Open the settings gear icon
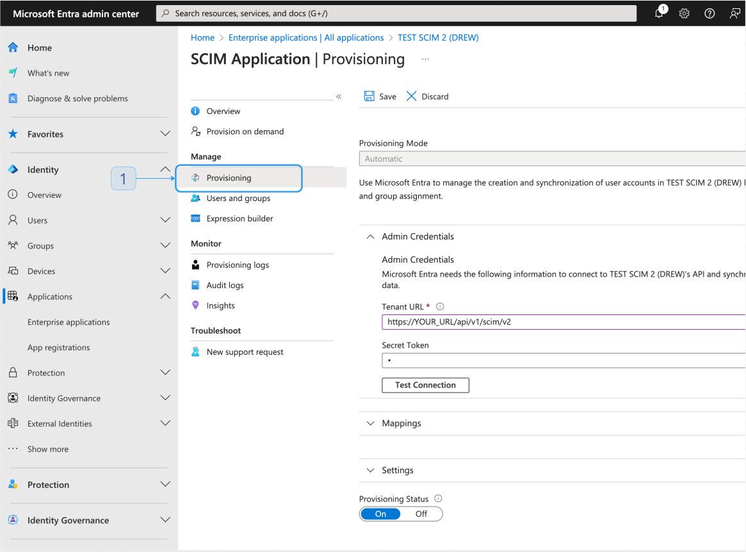The image size is (746, 552). [684, 13]
